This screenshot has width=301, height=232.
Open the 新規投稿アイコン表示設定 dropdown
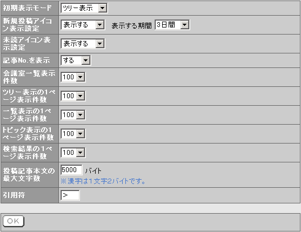83,25
